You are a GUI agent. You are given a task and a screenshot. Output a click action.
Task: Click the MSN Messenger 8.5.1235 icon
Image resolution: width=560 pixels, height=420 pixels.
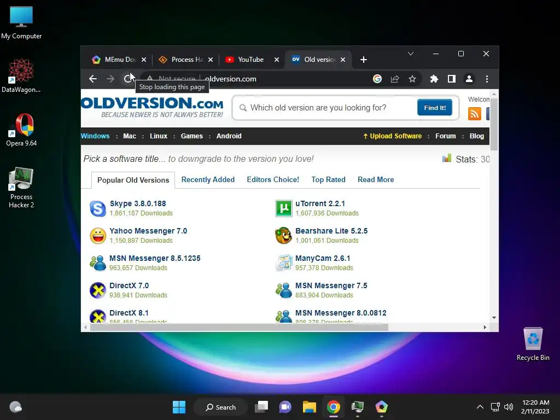97,263
